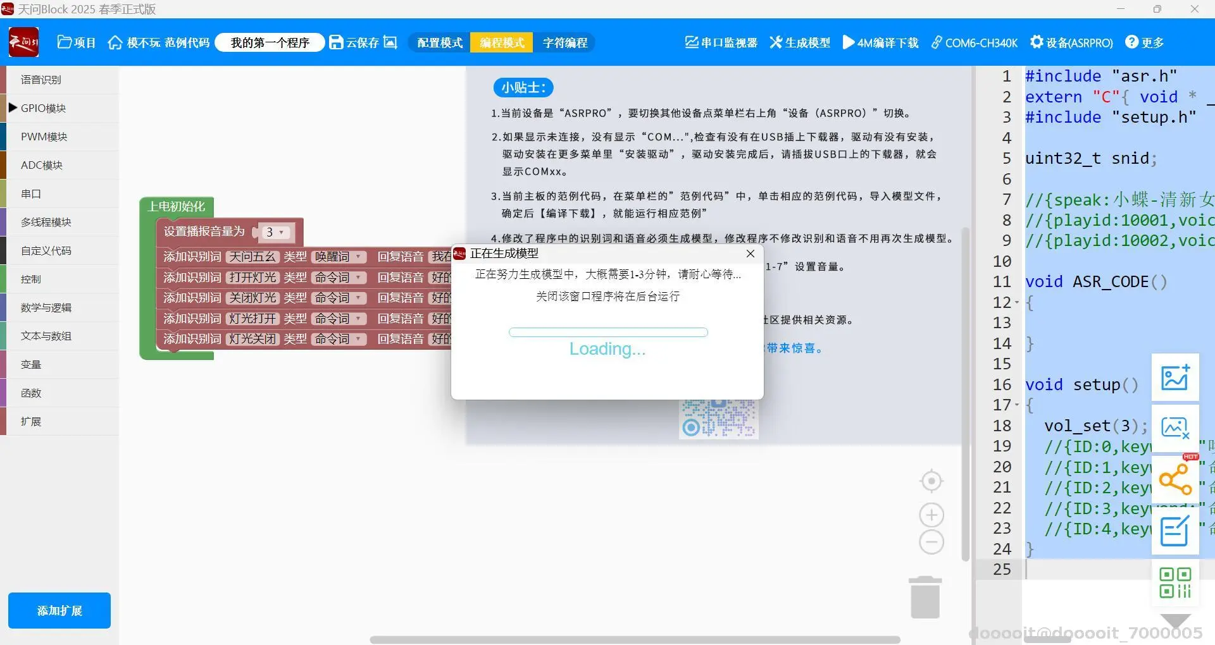This screenshot has width=1215, height=645.
Task: Click the trash can to delete blocks
Action: (x=925, y=597)
